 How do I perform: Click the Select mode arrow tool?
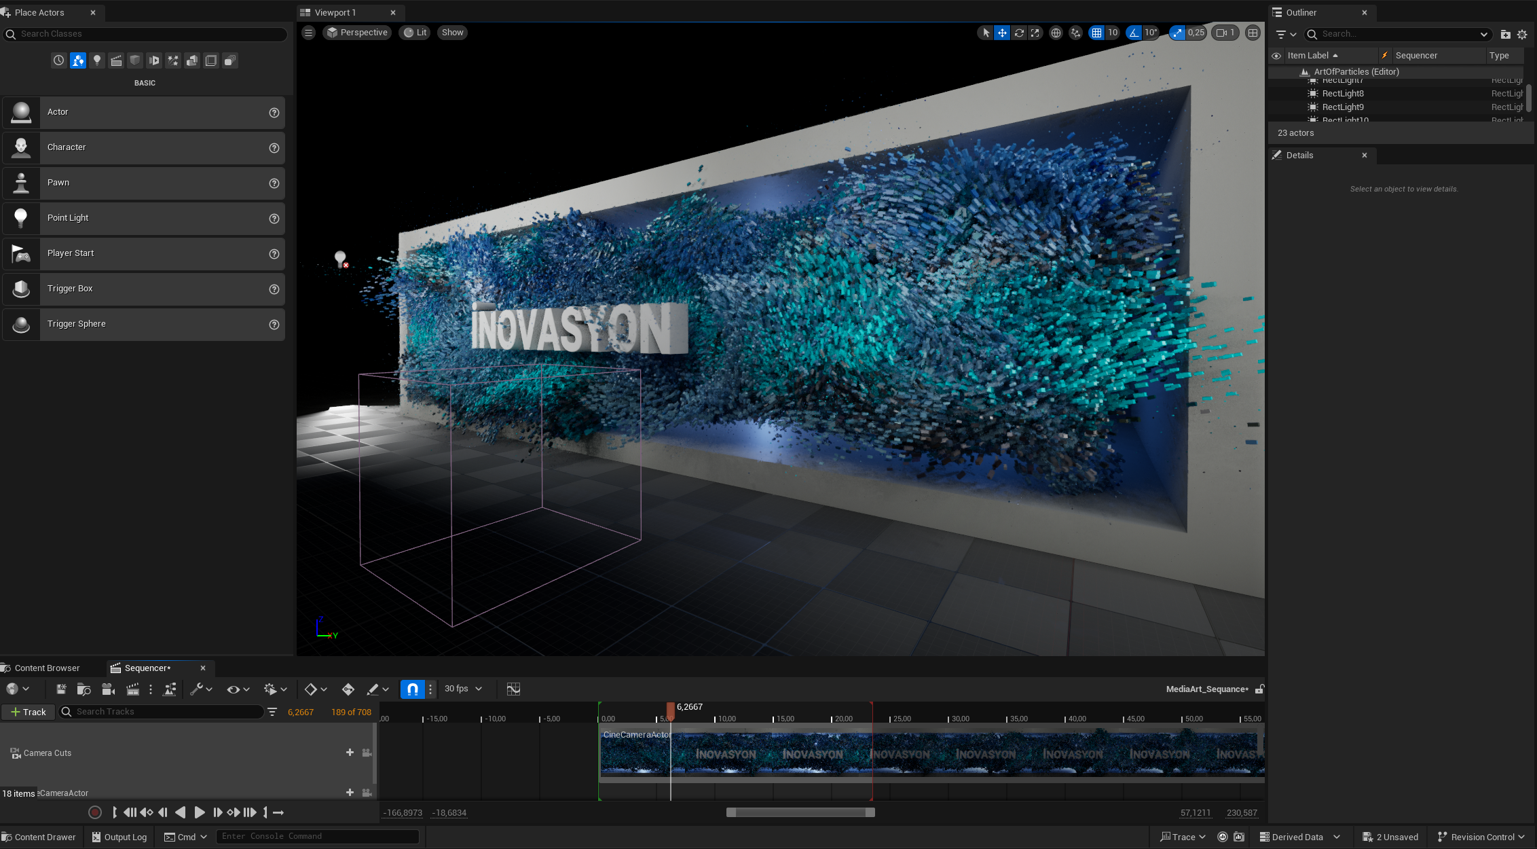tap(986, 33)
